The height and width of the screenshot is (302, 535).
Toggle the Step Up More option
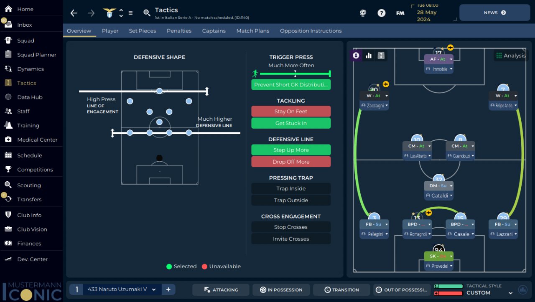tap(291, 150)
